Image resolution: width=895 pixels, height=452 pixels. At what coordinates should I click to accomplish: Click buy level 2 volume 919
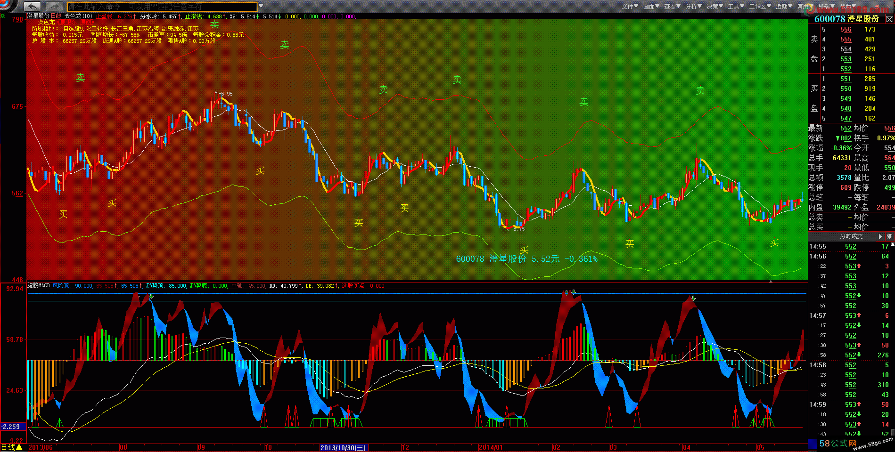(870, 89)
